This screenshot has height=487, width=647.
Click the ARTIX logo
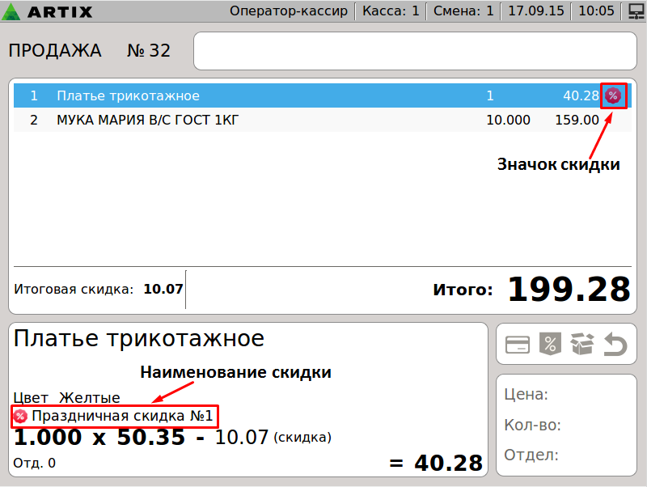pyautogui.click(x=49, y=12)
